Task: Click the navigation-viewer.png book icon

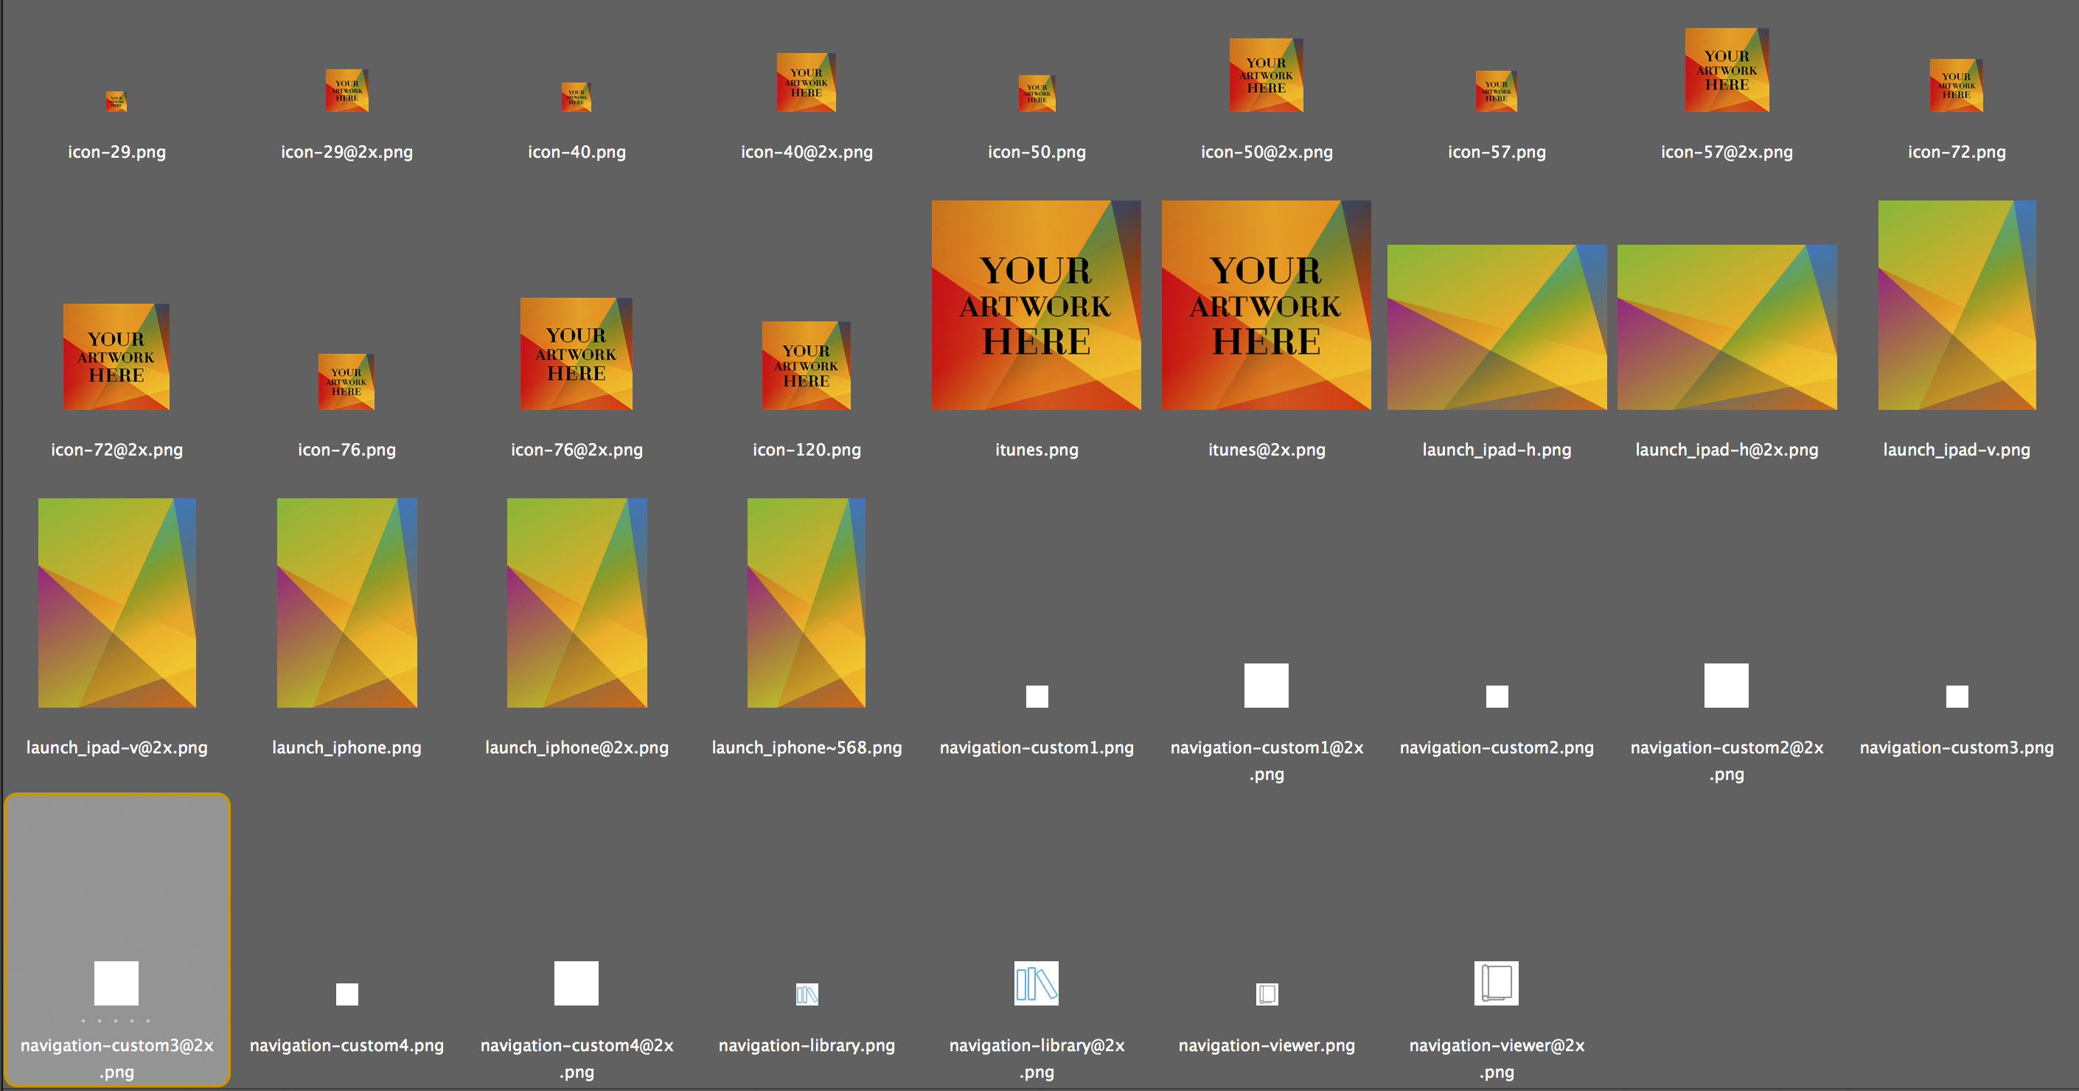Action: tap(1267, 994)
